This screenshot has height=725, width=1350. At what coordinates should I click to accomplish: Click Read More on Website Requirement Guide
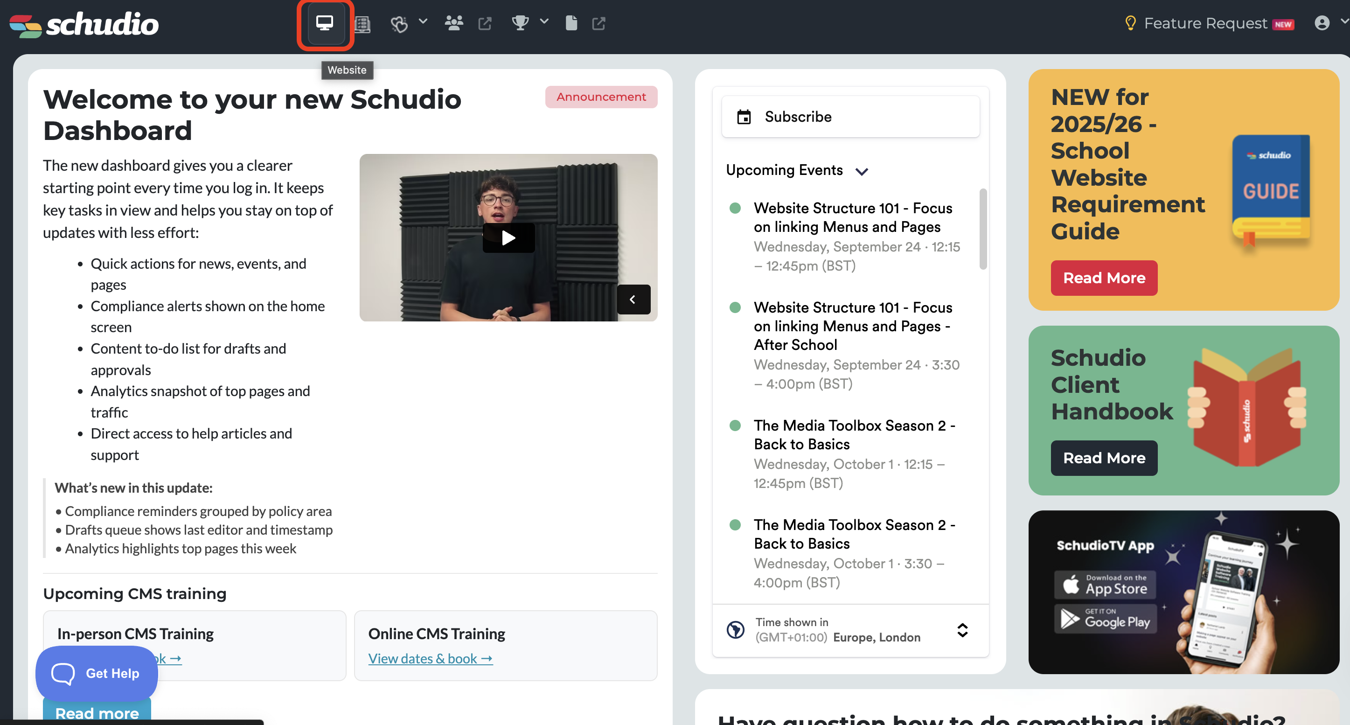(1104, 278)
